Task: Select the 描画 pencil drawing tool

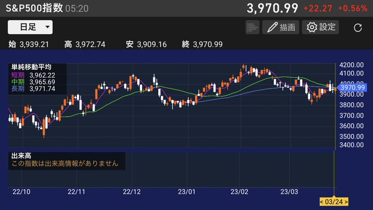Action: tap(281, 27)
